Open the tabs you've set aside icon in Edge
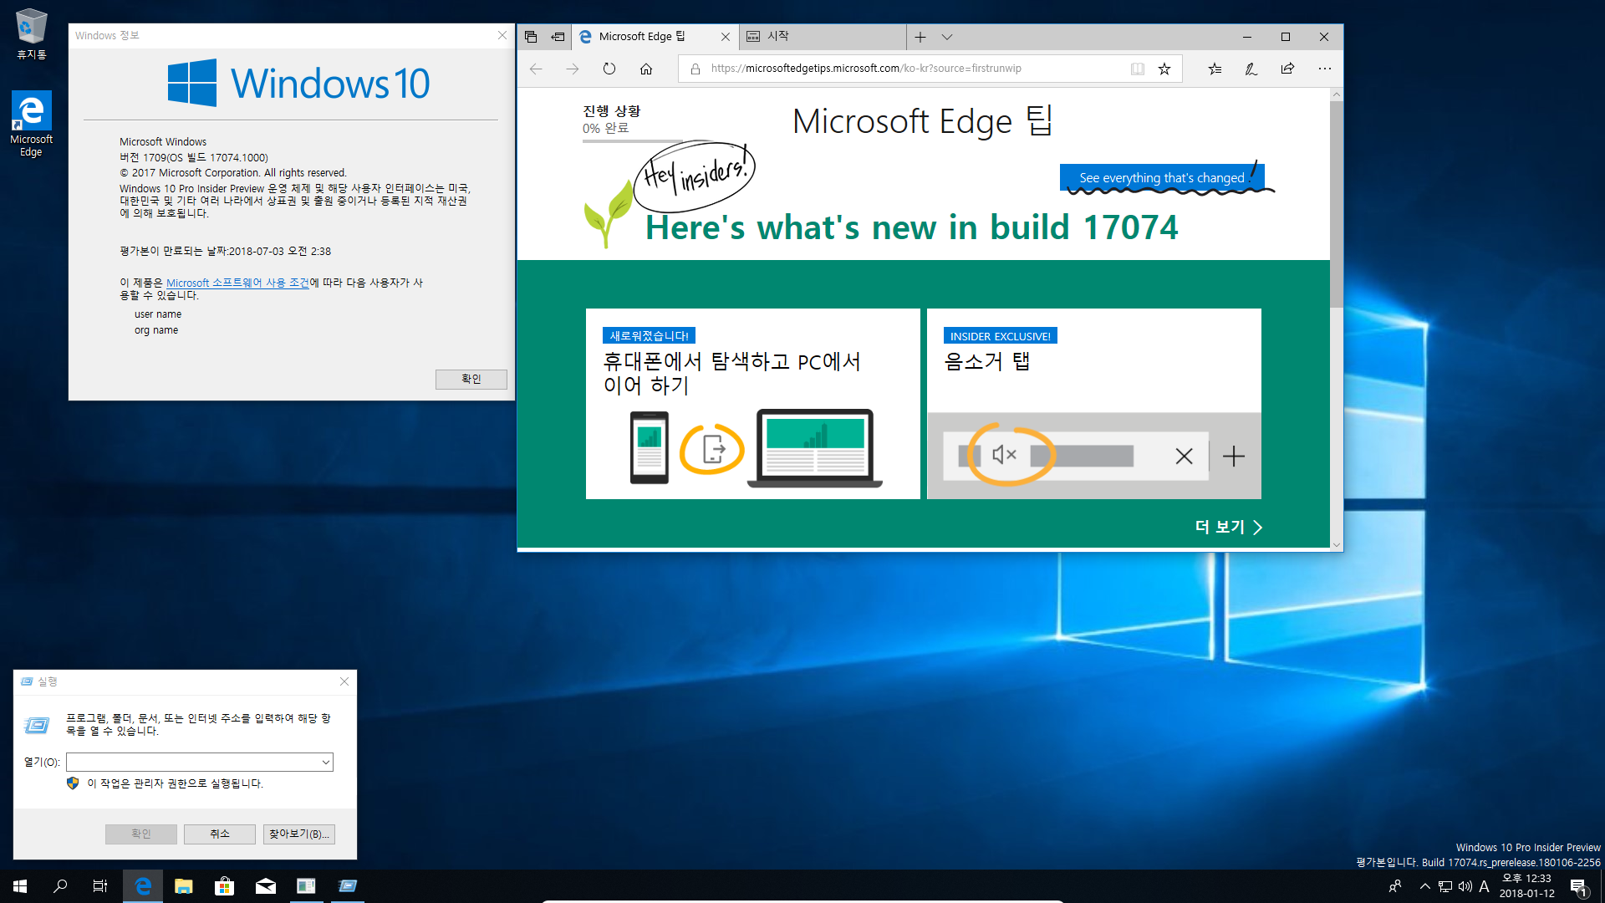This screenshot has width=1605, height=903. [531, 37]
